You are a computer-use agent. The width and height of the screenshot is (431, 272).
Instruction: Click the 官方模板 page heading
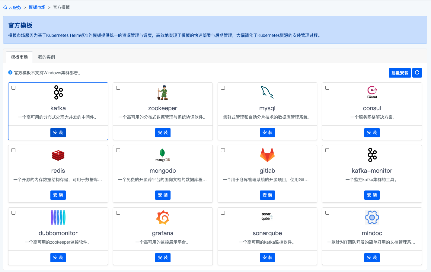tap(20, 25)
